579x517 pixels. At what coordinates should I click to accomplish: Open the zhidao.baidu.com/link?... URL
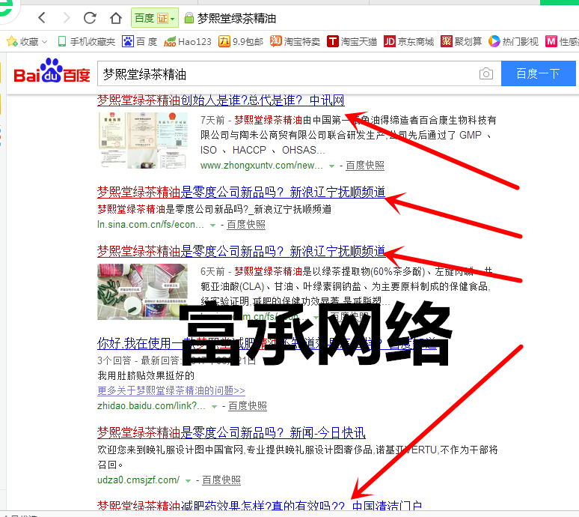[151, 405]
